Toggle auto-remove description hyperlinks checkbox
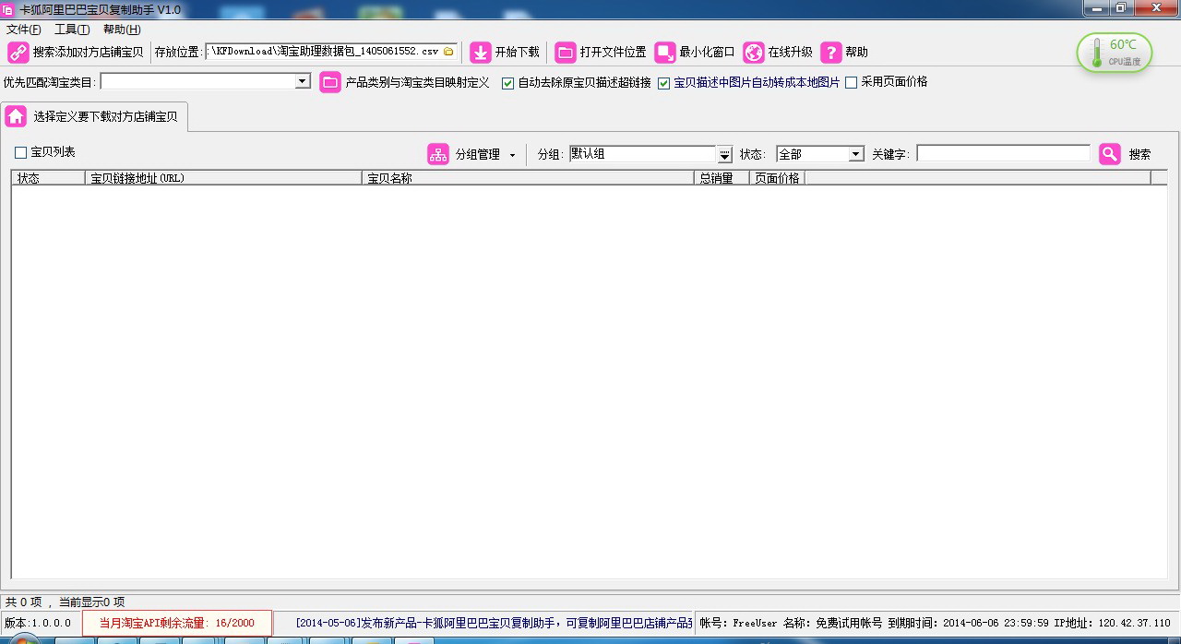Viewport: 1181px width, 644px height. tap(507, 83)
